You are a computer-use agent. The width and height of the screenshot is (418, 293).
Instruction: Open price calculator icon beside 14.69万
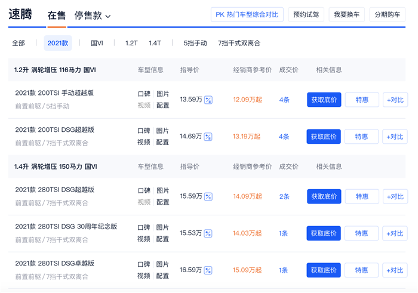[208, 137]
